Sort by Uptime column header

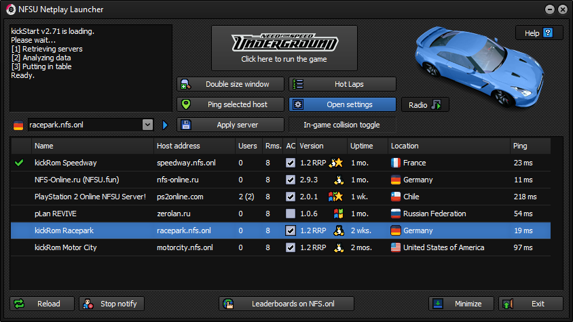coord(367,146)
